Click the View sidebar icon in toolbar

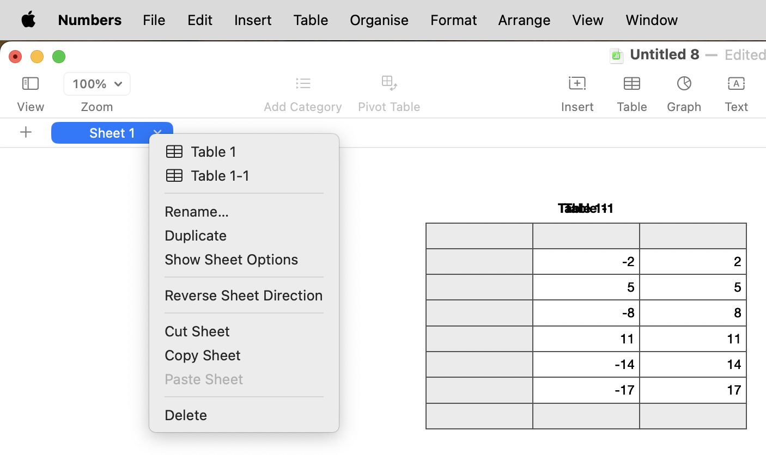31,84
